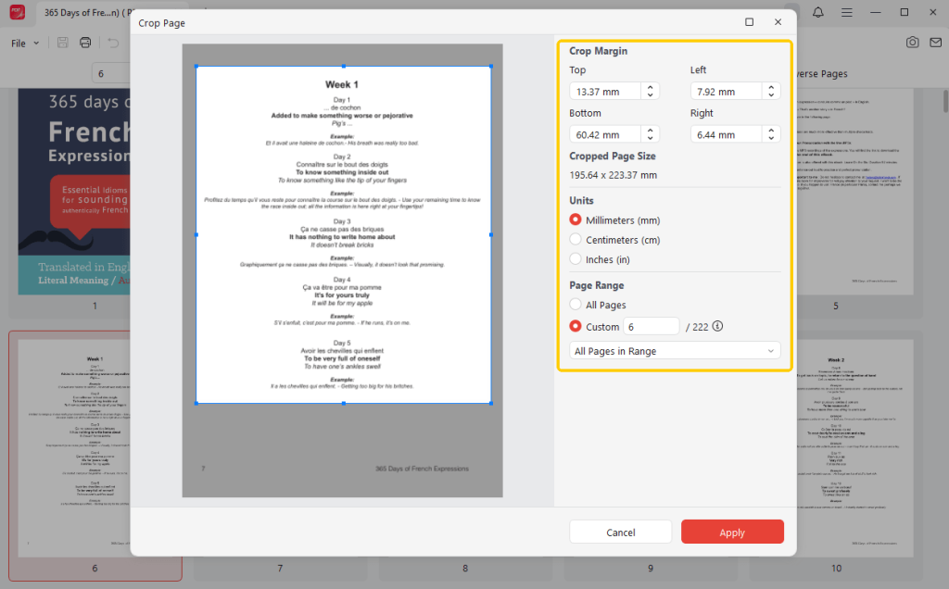Select Centimeters (cm) units
The image size is (949, 589).
pos(576,240)
